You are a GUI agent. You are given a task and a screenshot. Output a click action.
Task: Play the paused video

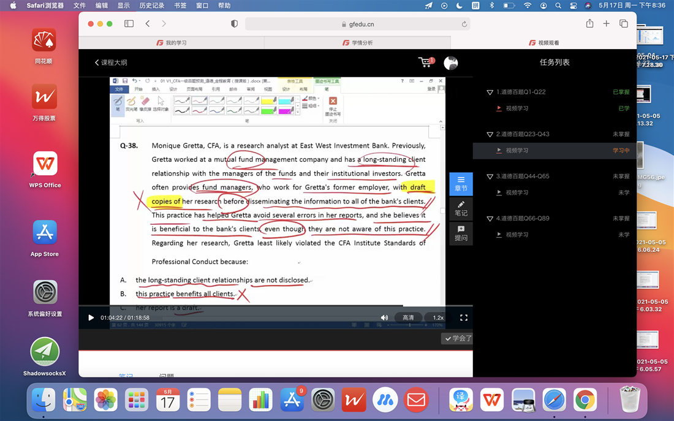click(91, 317)
